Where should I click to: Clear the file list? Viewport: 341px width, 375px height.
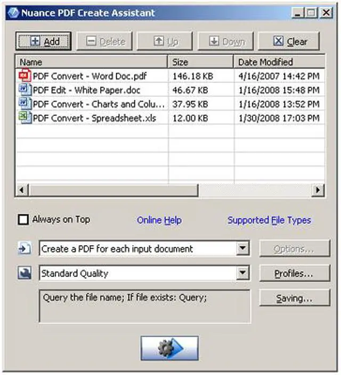pyautogui.click(x=289, y=41)
